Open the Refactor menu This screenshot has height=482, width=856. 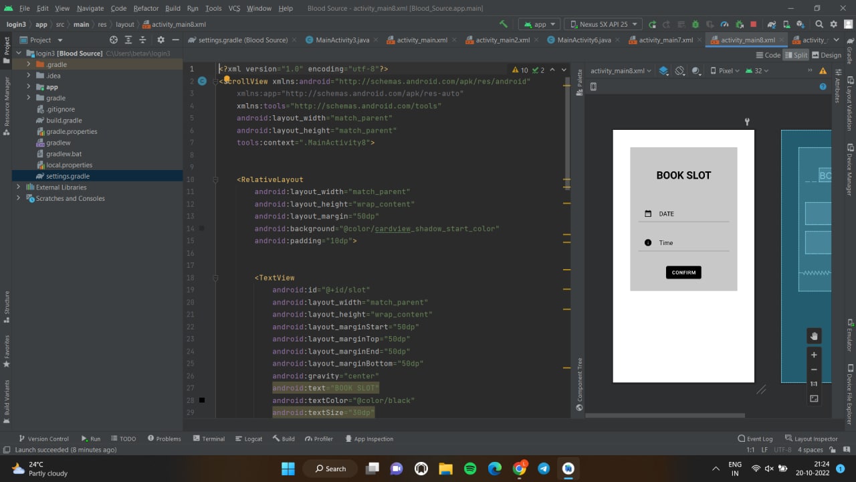(x=146, y=8)
